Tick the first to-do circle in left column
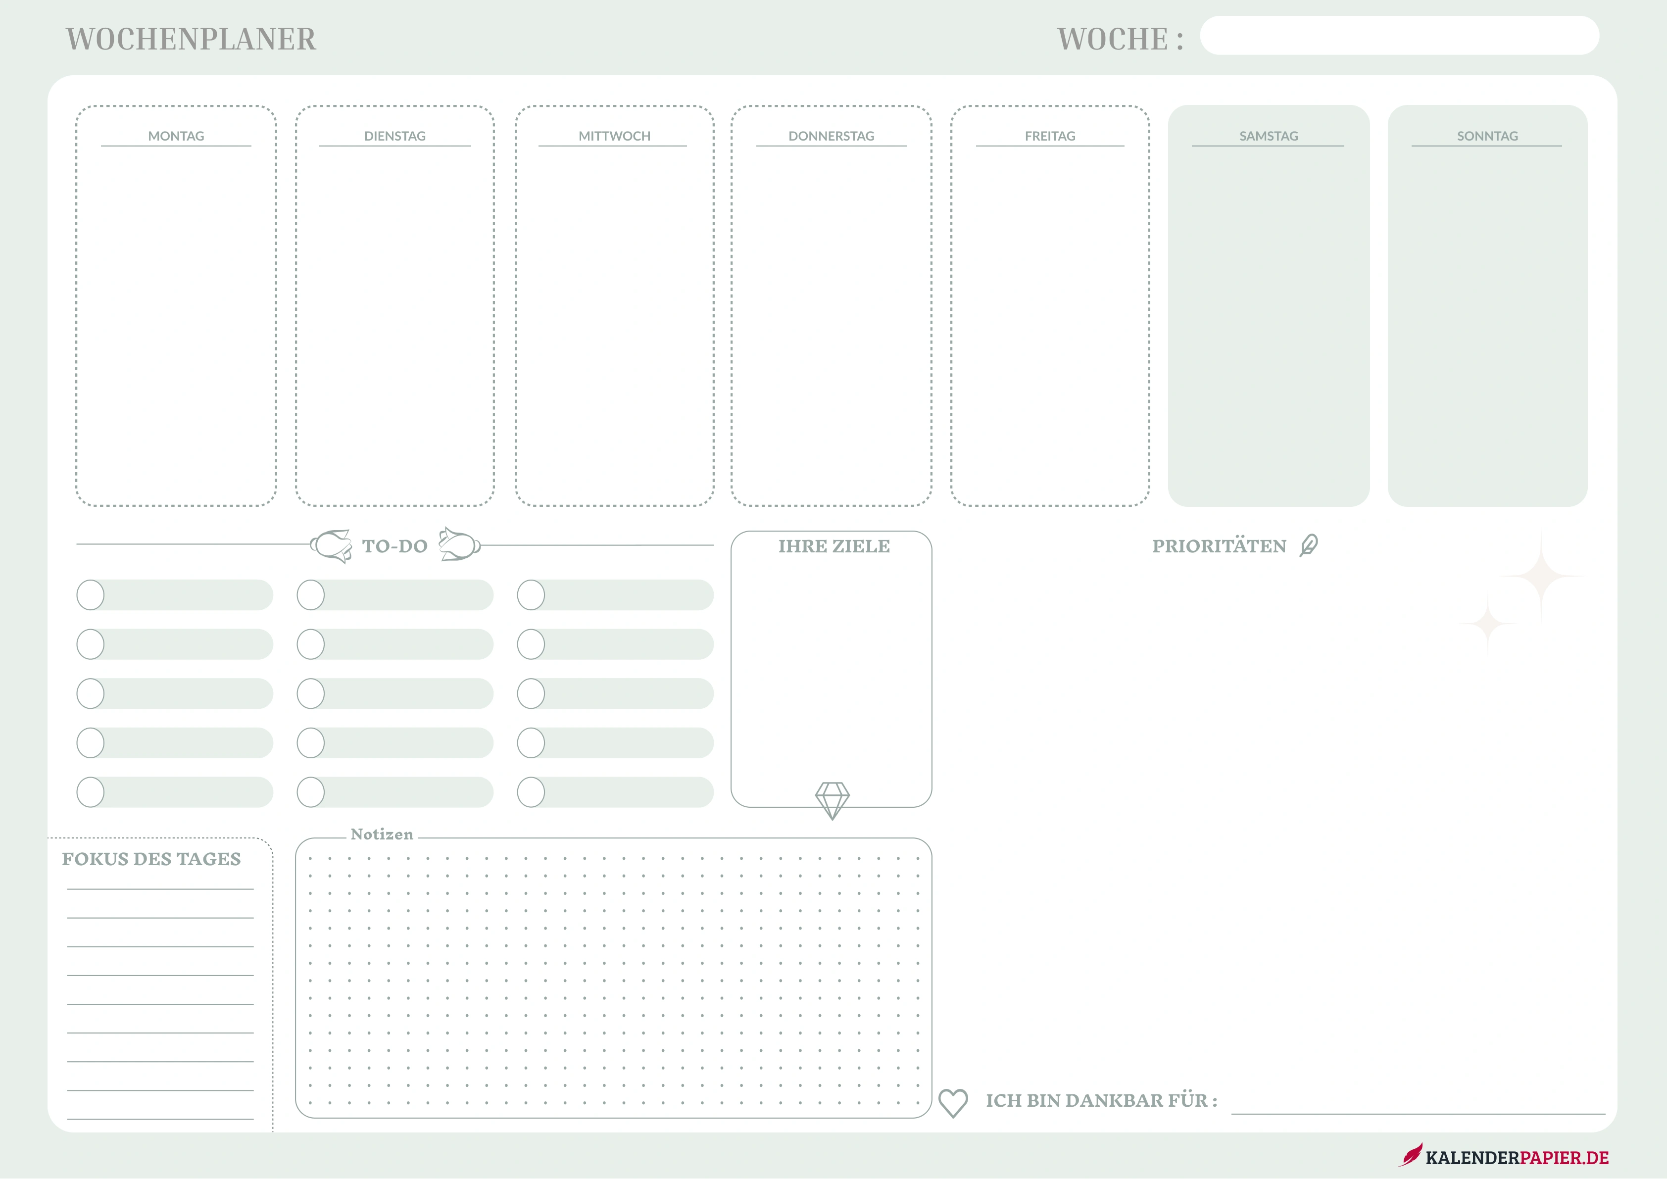The height and width of the screenshot is (1179, 1667). click(91, 594)
